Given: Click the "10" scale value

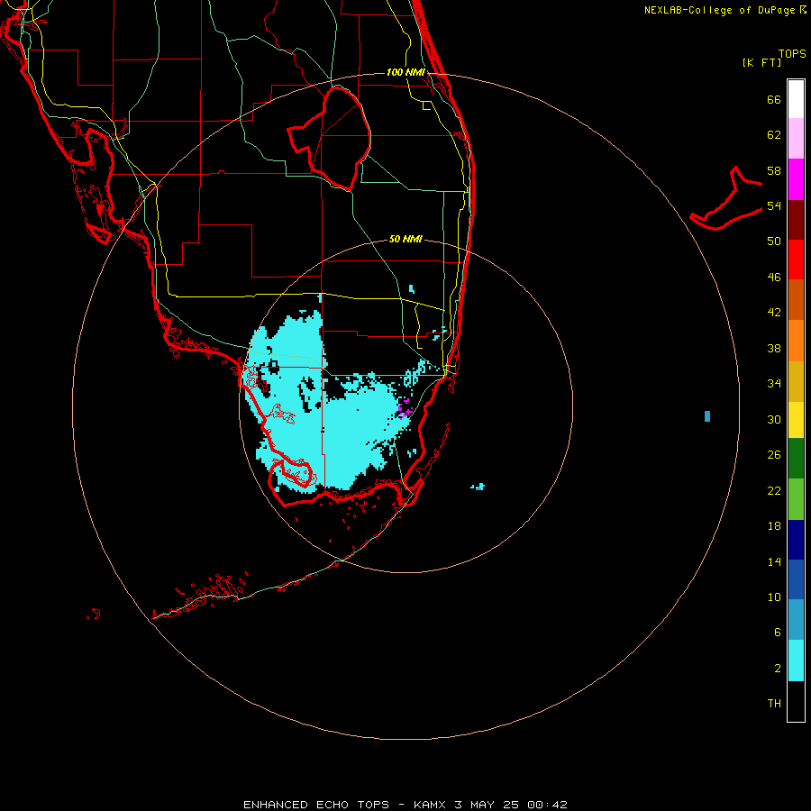Looking at the screenshot, I should pos(774,597).
